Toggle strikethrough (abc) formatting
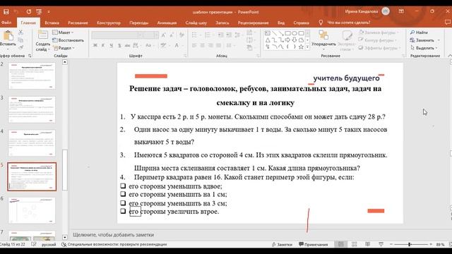 tap(127, 45)
